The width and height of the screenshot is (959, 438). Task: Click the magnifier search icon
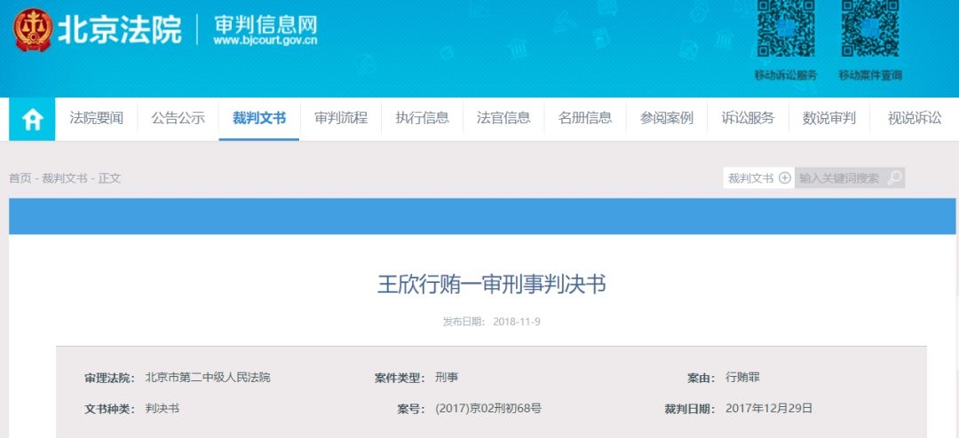[894, 178]
